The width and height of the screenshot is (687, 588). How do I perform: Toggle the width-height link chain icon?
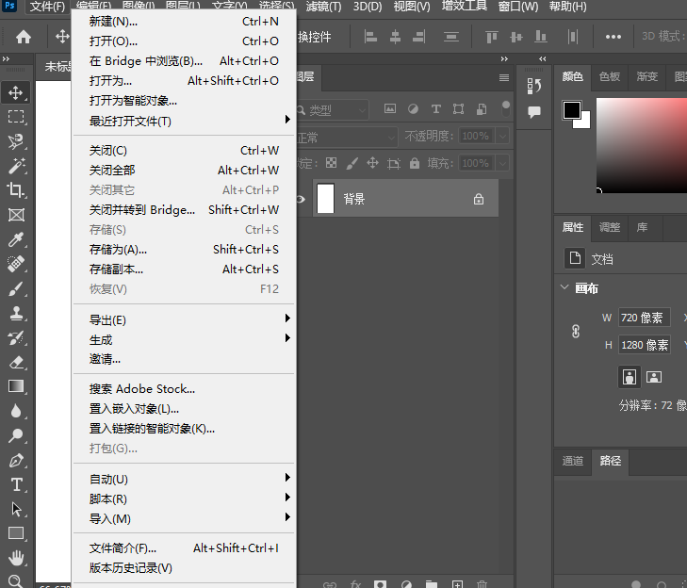576,332
